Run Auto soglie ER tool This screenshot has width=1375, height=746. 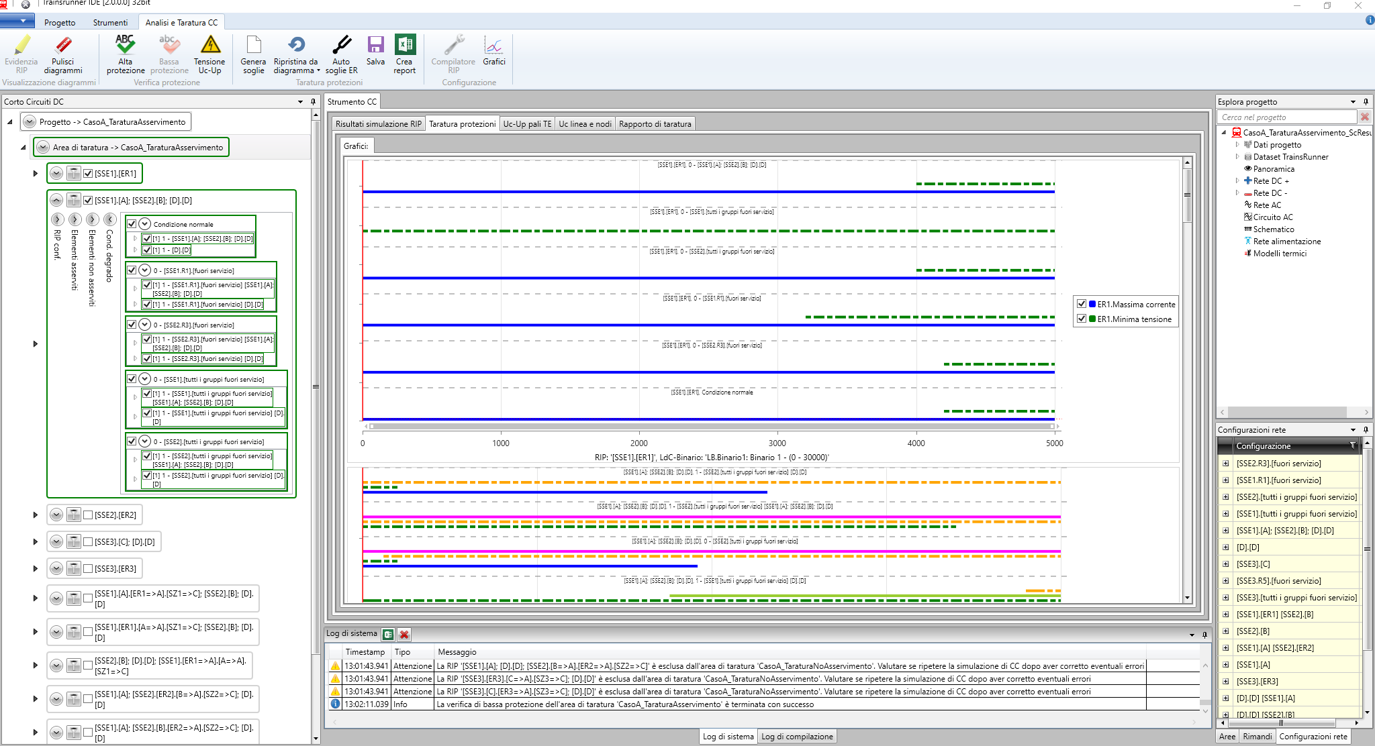click(341, 46)
